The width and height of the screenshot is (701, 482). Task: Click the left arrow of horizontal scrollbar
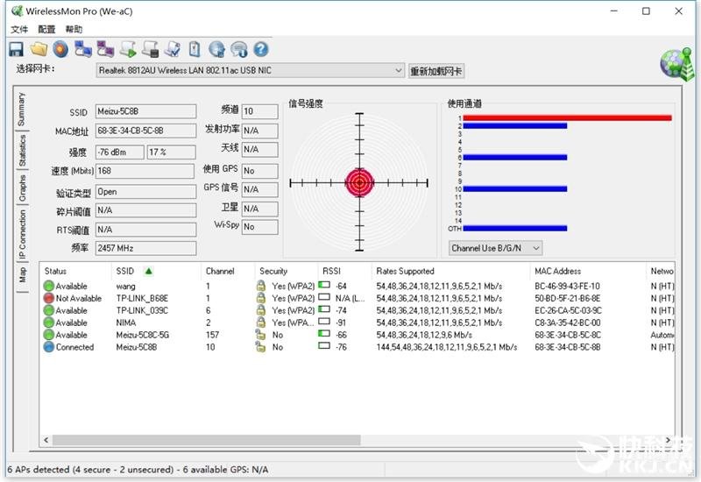tap(46, 440)
